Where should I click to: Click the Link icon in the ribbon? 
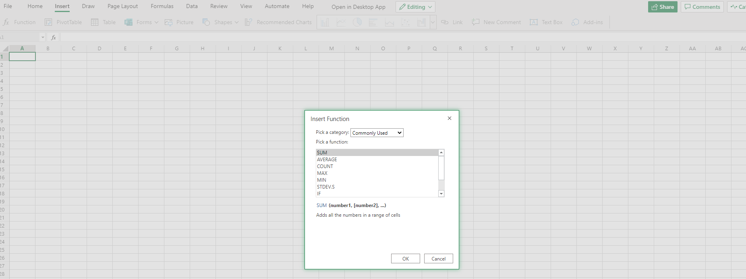click(x=445, y=22)
